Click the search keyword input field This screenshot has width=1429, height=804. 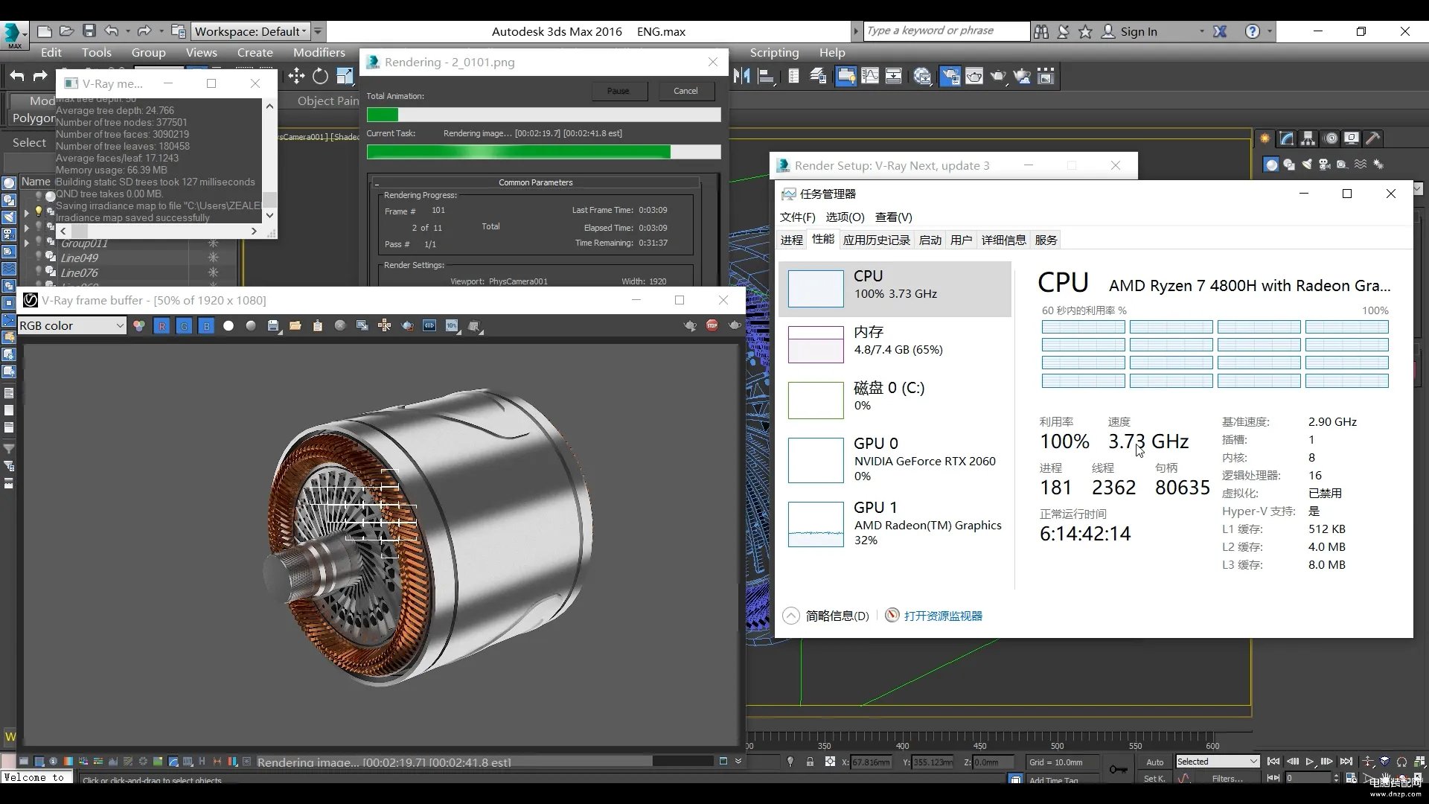point(946,31)
